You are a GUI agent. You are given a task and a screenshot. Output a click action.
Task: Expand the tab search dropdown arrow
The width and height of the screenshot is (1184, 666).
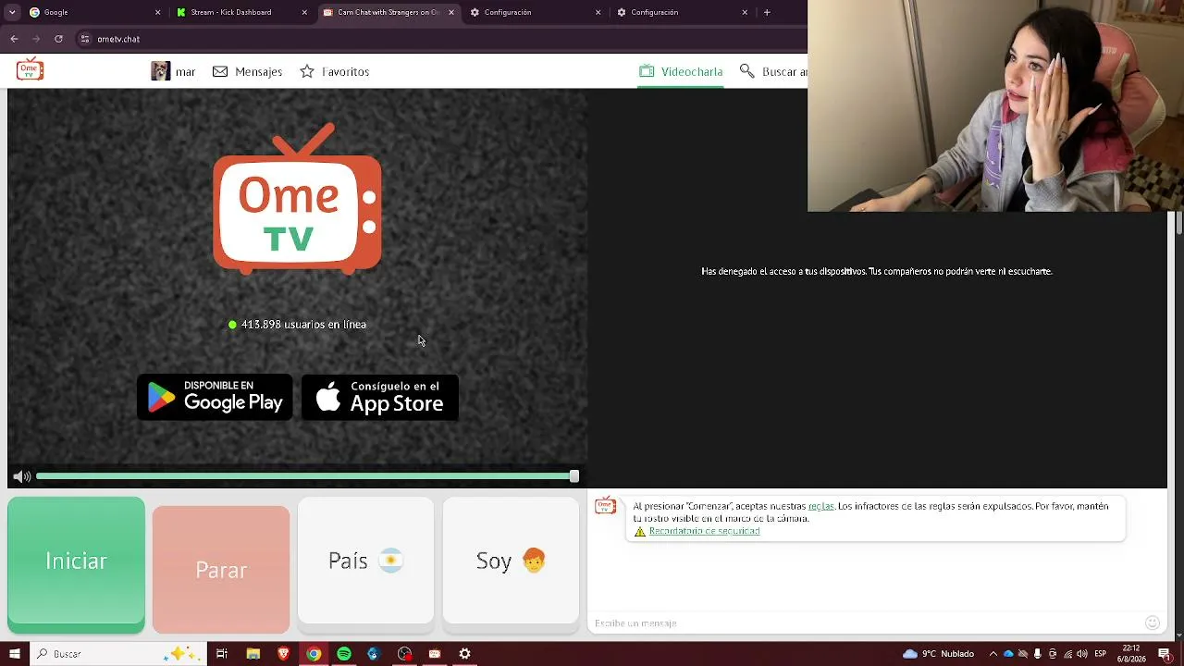pos(10,12)
